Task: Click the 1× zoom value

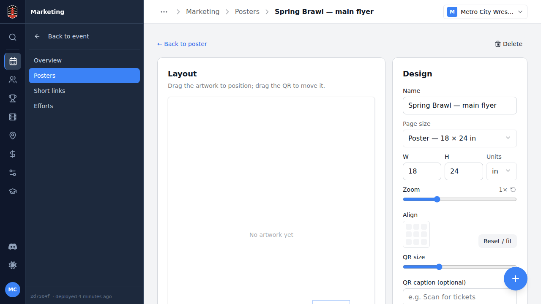Action: (503, 190)
